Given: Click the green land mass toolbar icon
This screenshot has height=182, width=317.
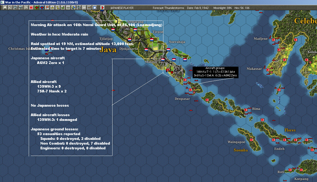Looking at the screenshot, I should pos(63,8).
